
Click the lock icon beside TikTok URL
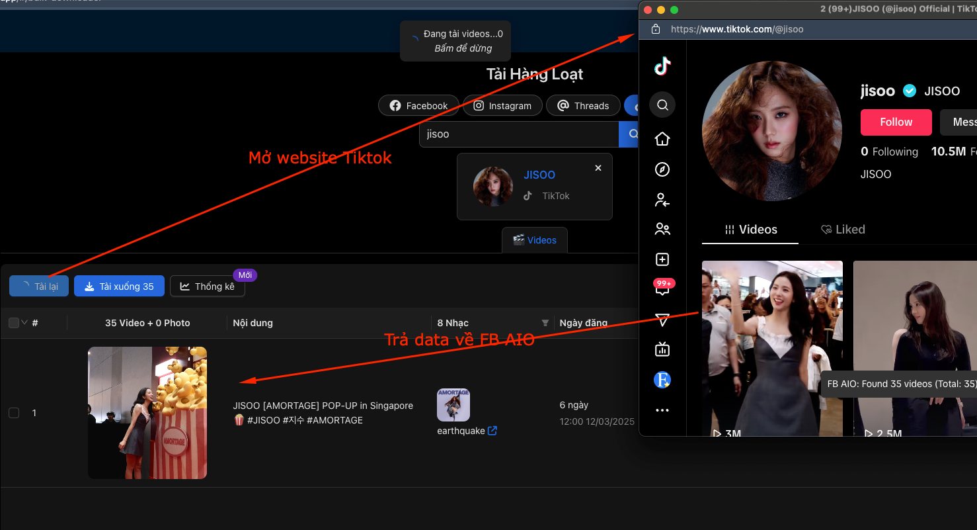(656, 29)
